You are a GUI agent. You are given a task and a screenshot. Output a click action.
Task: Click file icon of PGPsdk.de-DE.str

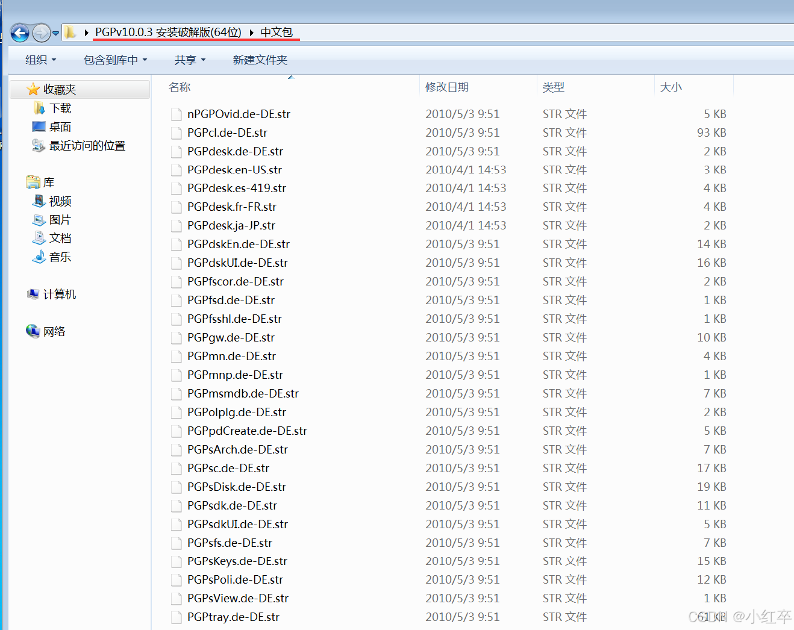coord(176,507)
